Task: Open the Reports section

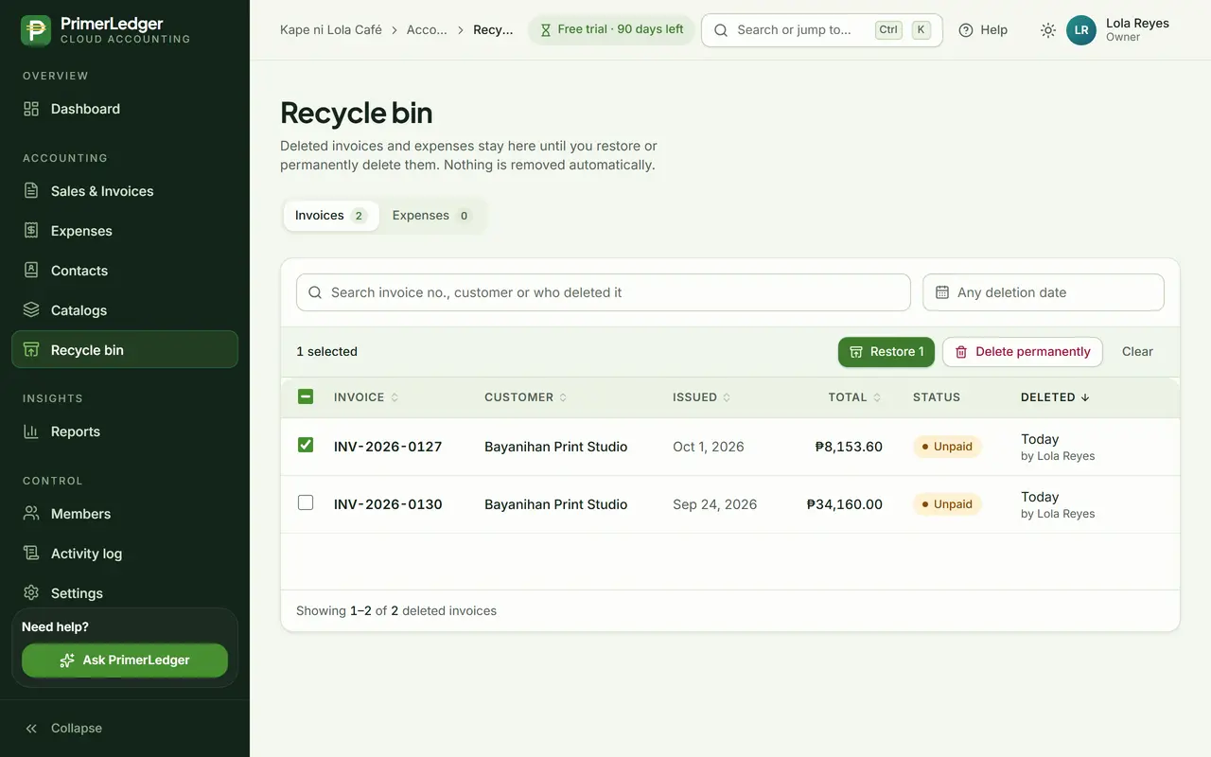Action: 125,431
